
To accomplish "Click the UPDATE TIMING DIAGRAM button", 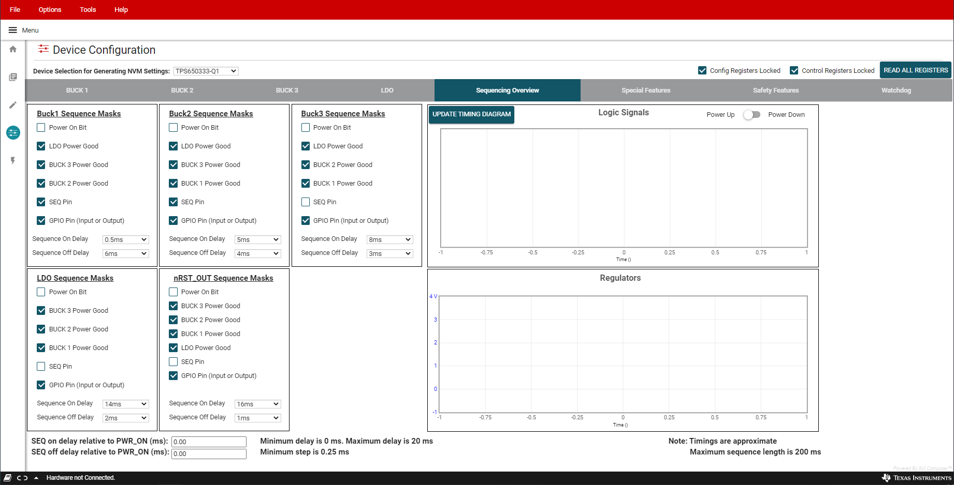I will click(x=471, y=114).
